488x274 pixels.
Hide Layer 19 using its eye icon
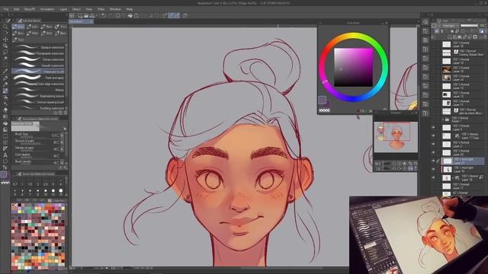[x=433, y=169]
